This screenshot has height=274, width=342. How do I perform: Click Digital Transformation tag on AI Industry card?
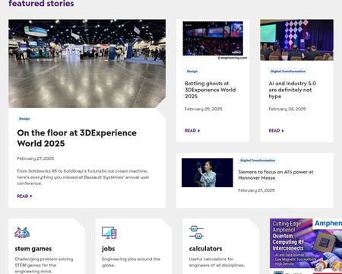click(288, 72)
